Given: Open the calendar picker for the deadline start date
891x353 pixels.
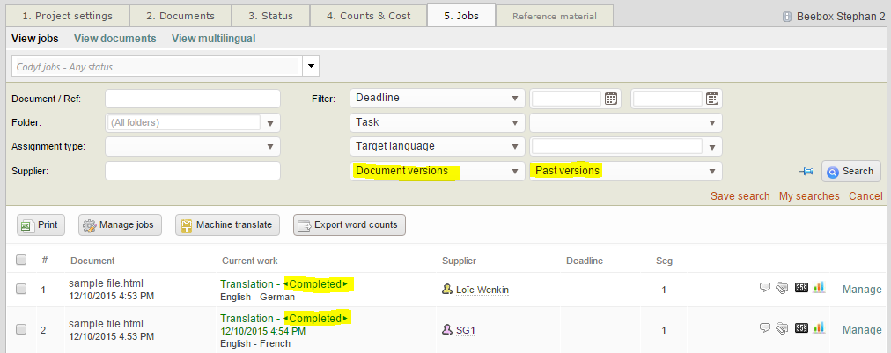Looking at the screenshot, I should pyautogui.click(x=611, y=99).
